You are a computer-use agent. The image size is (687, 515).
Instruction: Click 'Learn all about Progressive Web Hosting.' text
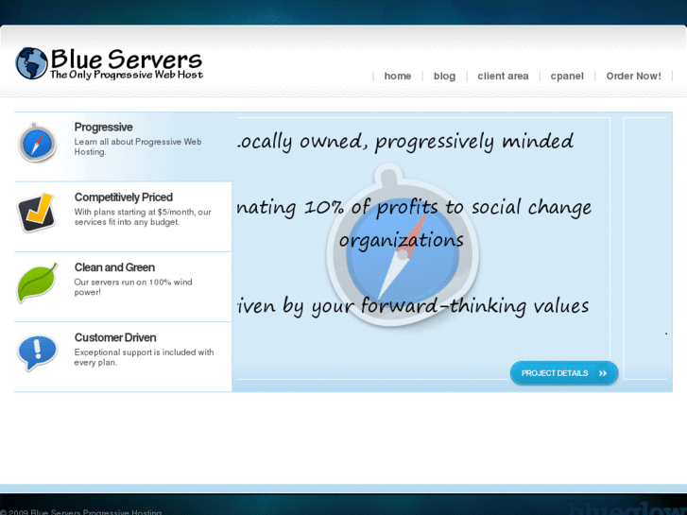click(x=138, y=146)
